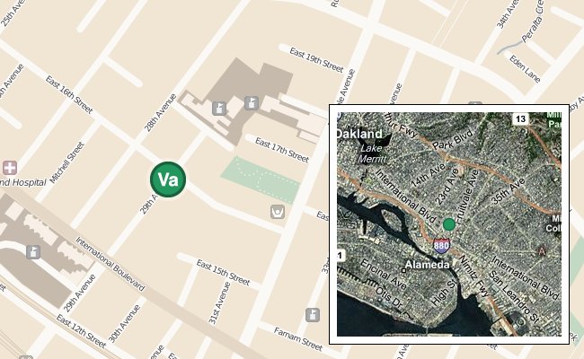Click the hospital cross icon near Mitchell Street

10,168
